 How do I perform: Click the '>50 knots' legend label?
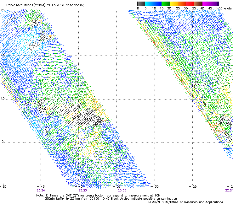[224, 8]
